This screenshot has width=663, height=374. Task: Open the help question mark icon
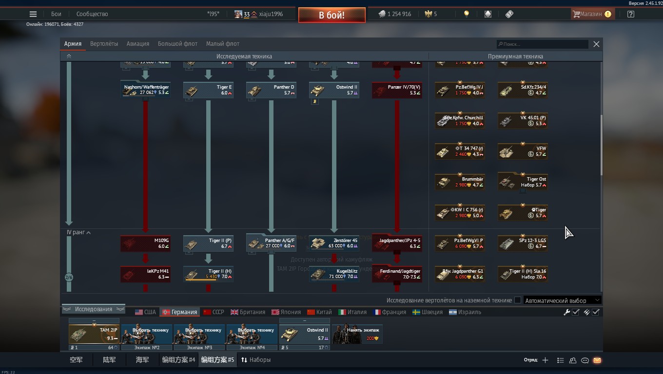click(631, 14)
